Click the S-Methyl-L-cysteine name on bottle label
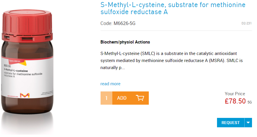 [16, 71]
